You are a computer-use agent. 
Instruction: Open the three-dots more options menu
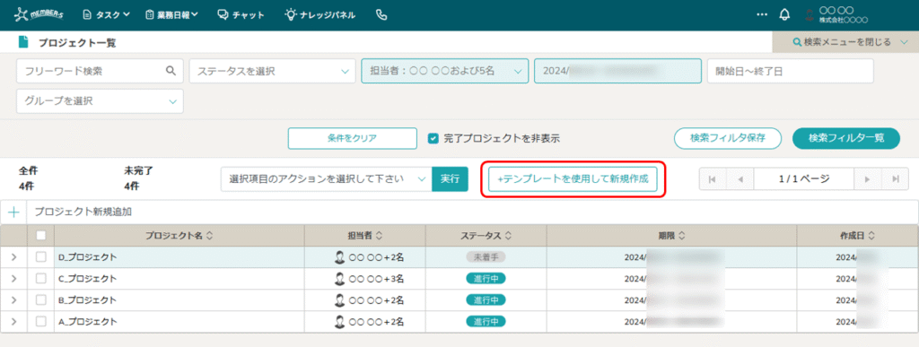click(762, 15)
